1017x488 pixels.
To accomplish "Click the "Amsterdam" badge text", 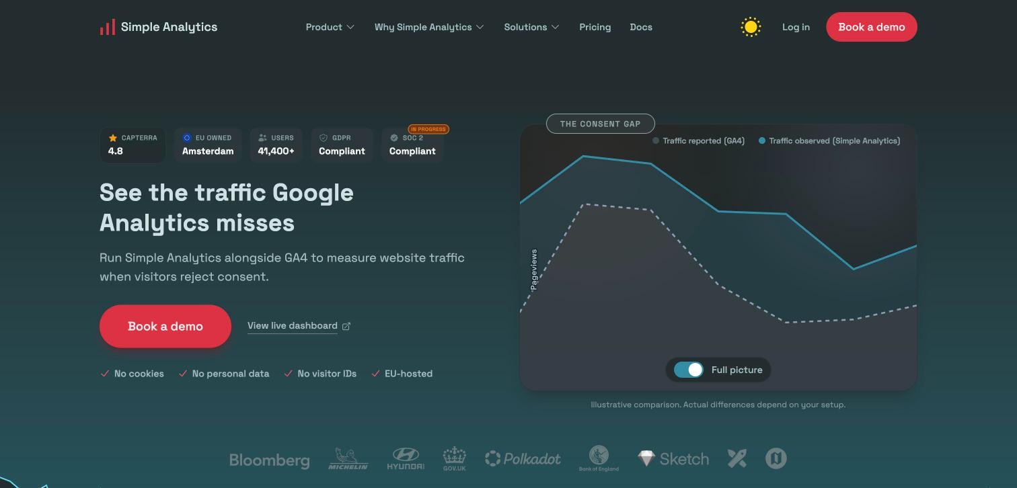I will pos(208,151).
